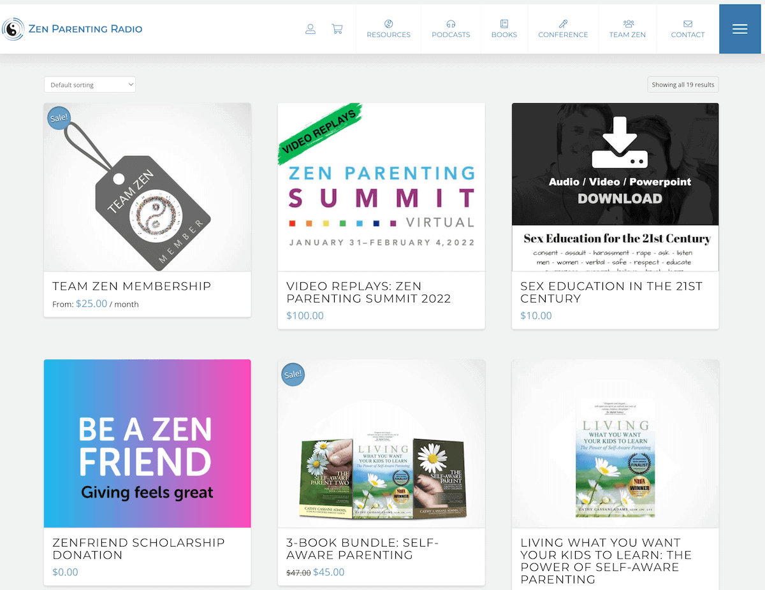
Task: Click the Books icon in navigation
Action: [504, 24]
